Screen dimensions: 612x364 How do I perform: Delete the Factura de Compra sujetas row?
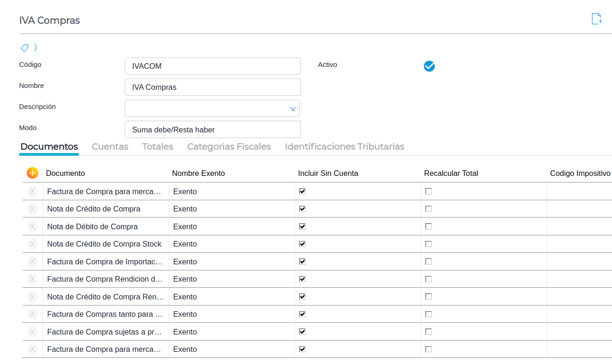point(32,332)
